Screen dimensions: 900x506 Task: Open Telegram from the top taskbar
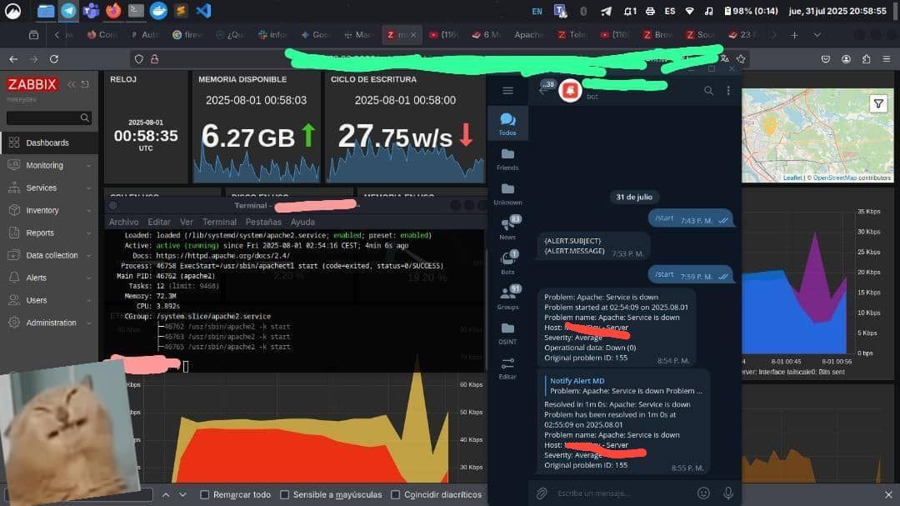coord(68,11)
